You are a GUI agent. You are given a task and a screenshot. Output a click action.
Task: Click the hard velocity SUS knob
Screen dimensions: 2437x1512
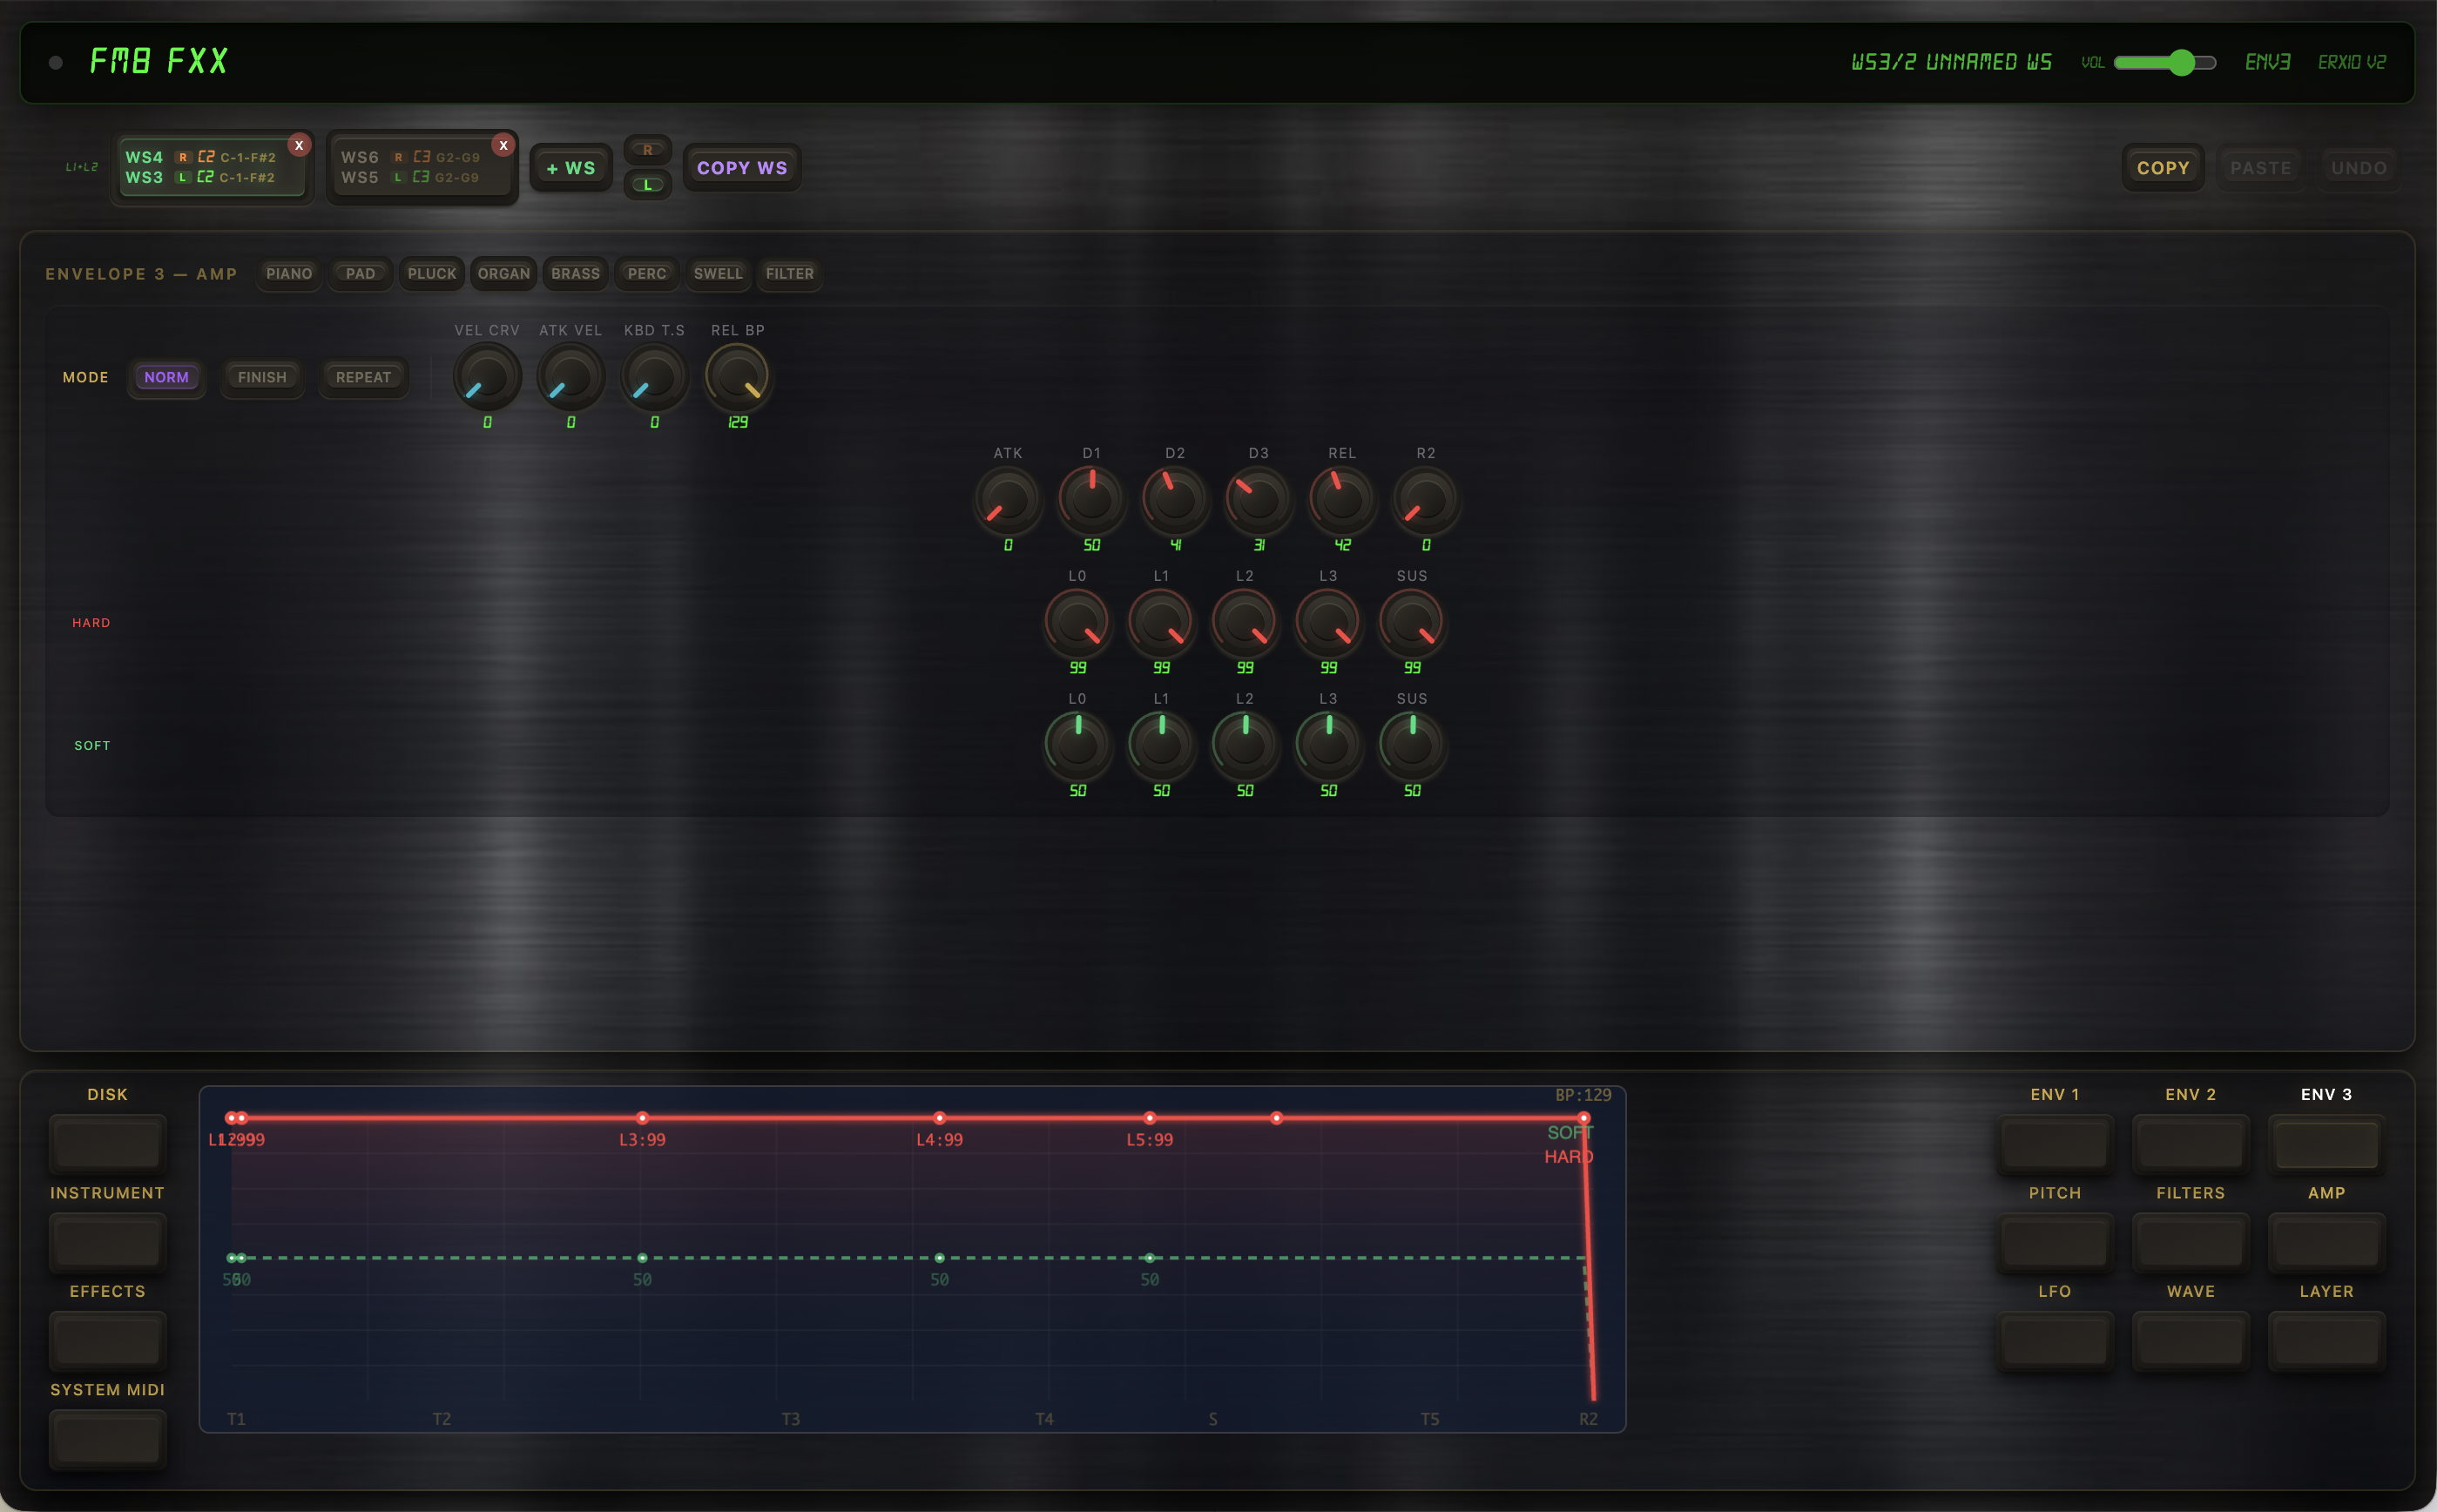[1411, 623]
